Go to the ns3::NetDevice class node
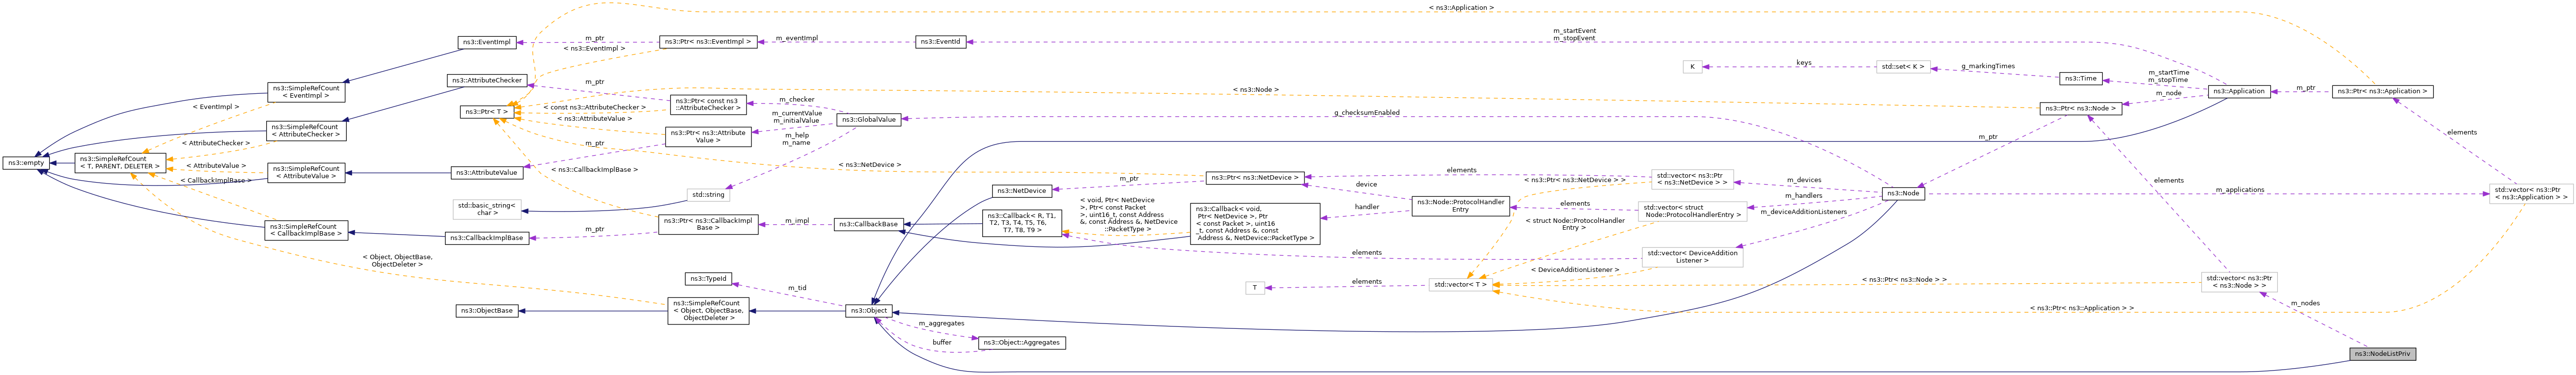This screenshot has height=375, width=2576. pos(1021,191)
